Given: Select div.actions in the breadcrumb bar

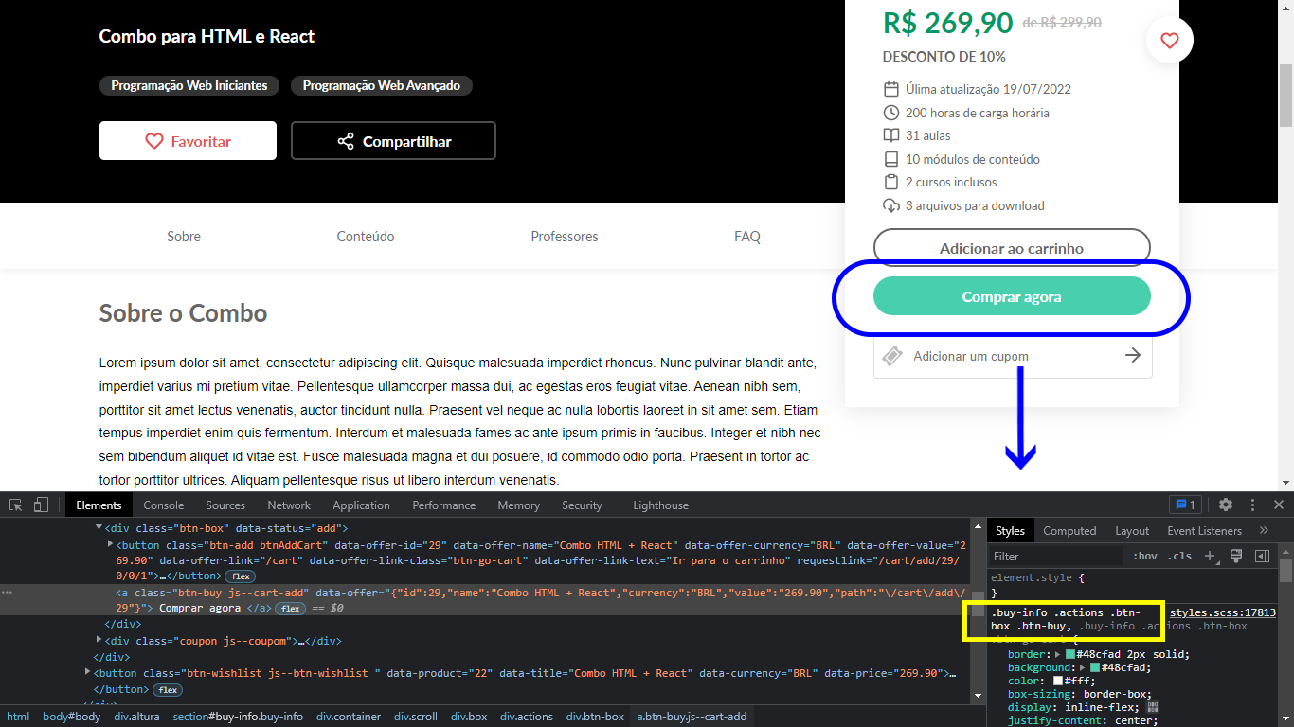Looking at the screenshot, I should click(527, 717).
